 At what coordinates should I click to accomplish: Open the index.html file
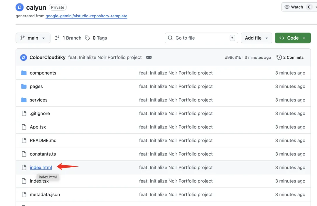click(41, 168)
